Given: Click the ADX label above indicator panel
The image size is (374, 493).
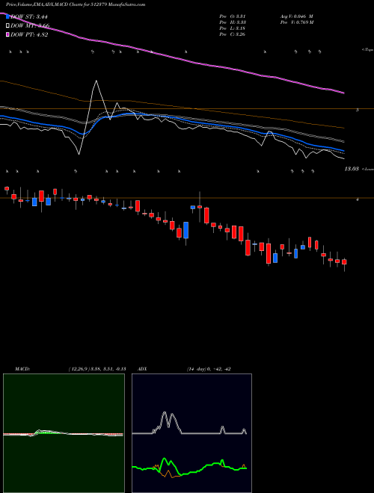Looking at the screenshot, I should pyautogui.click(x=142, y=369).
